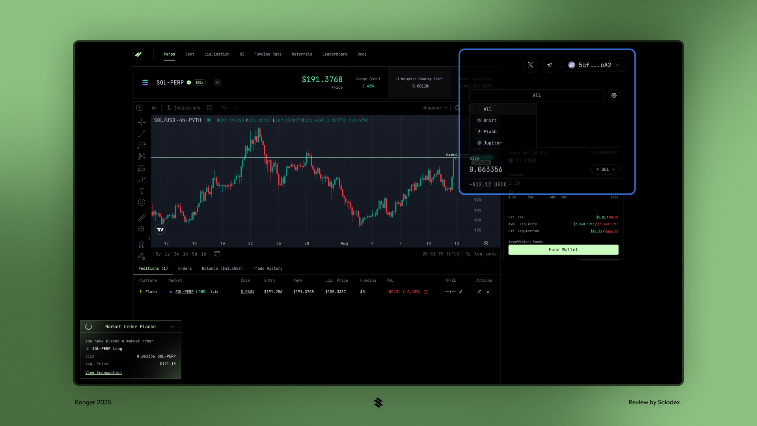Switch to the Spot tab
The image size is (757, 426).
pos(190,54)
